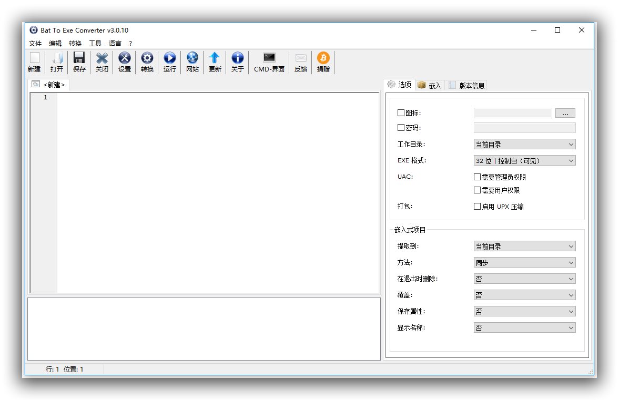
Task: Click the 行: 1 status bar entry
Action: pos(52,369)
